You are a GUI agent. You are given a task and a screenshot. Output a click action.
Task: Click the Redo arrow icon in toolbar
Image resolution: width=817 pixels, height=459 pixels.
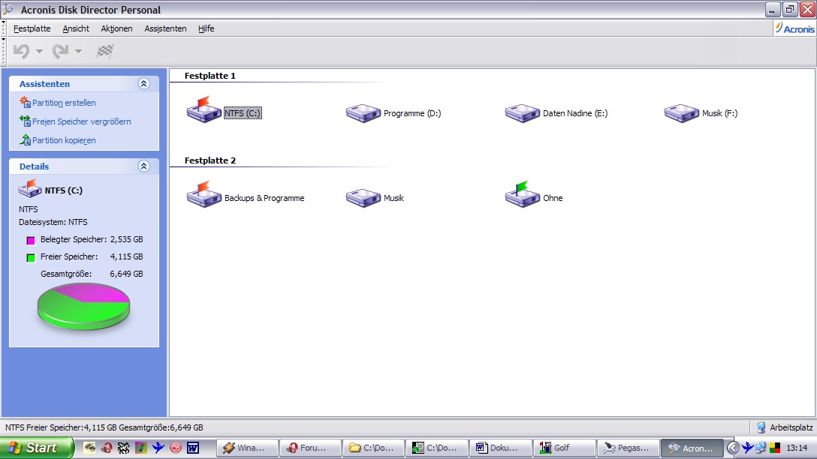coord(60,51)
